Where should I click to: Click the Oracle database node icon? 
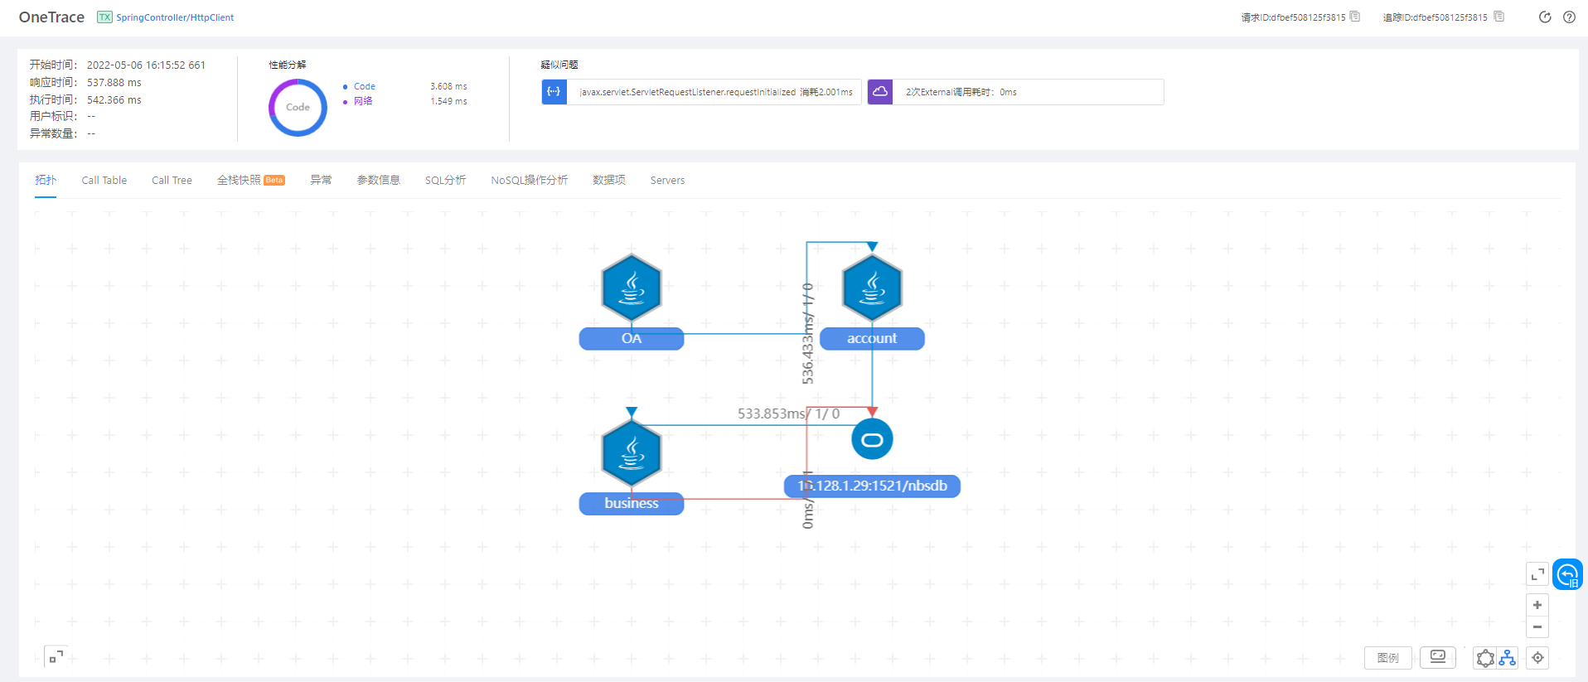click(872, 439)
